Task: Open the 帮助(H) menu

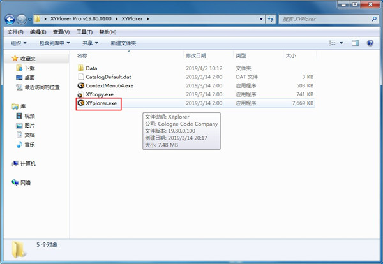Action: (107, 33)
